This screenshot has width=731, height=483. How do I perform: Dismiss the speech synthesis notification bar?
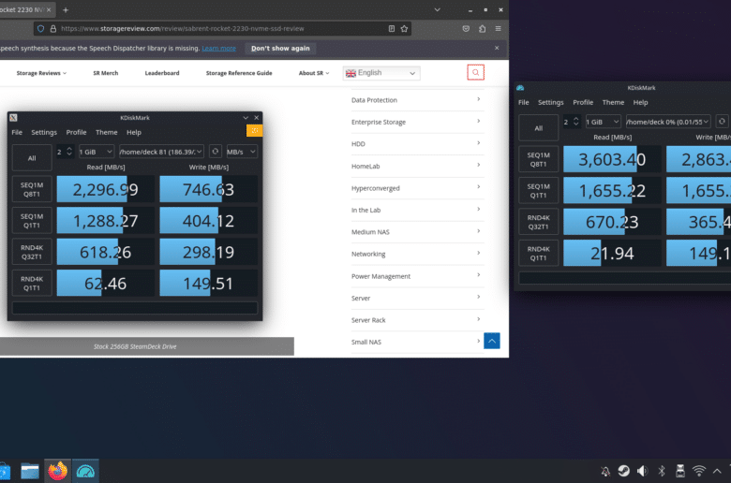click(x=497, y=48)
